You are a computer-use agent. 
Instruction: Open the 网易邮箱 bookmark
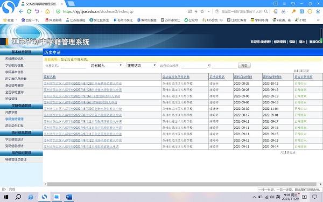(x=53, y=20)
